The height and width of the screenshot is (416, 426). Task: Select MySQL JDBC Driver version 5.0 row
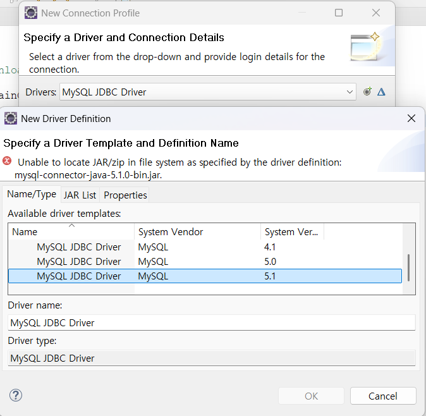pyautogui.click(x=205, y=261)
